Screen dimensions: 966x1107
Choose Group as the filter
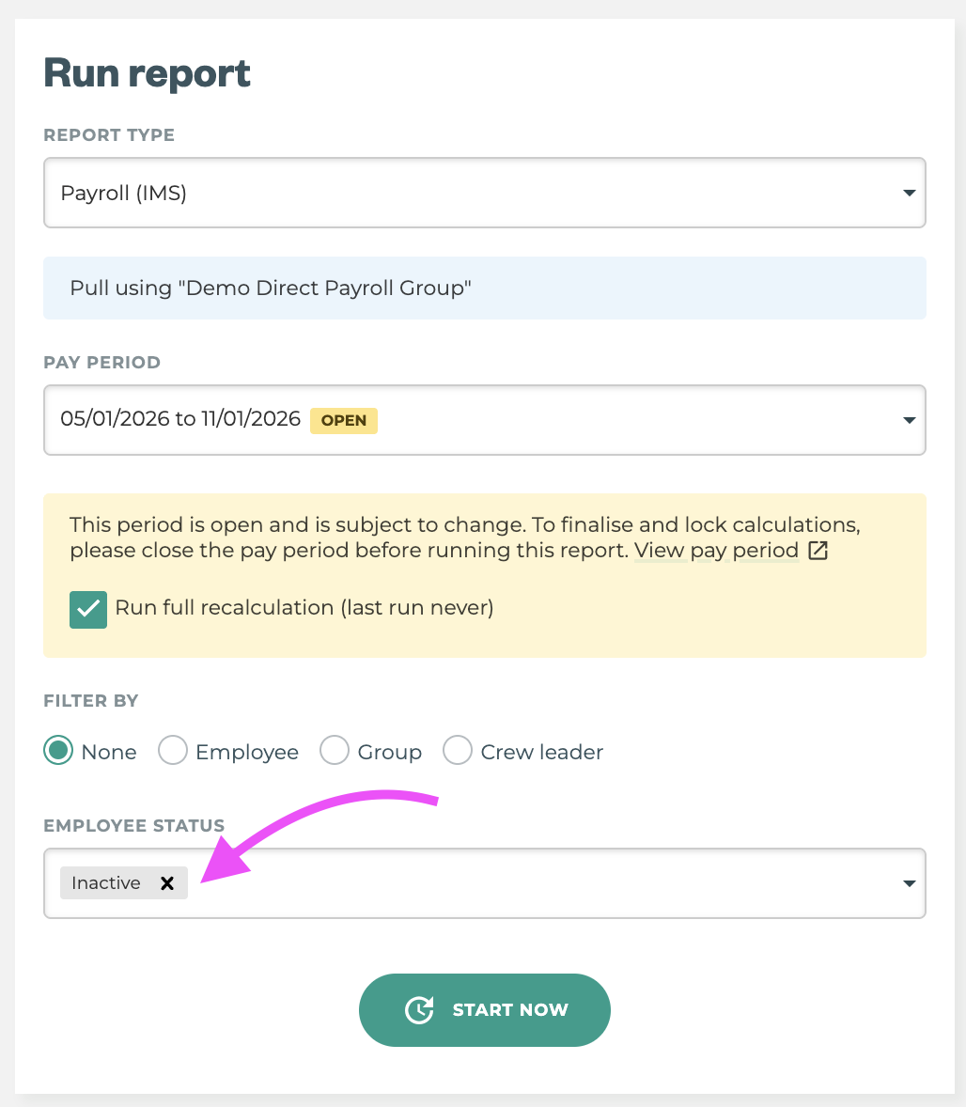point(335,751)
